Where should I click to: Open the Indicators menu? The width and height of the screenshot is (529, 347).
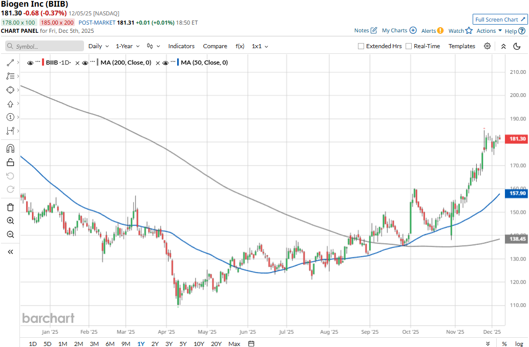(181, 46)
